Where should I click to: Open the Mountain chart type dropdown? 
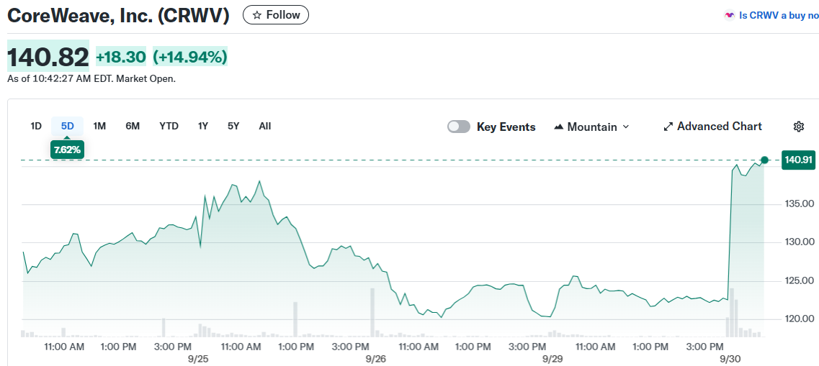pyautogui.click(x=591, y=127)
